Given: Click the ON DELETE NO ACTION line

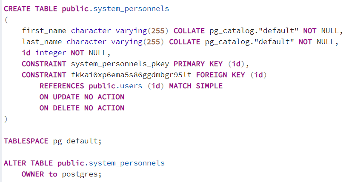Looking at the screenshot, I should 82,108.
